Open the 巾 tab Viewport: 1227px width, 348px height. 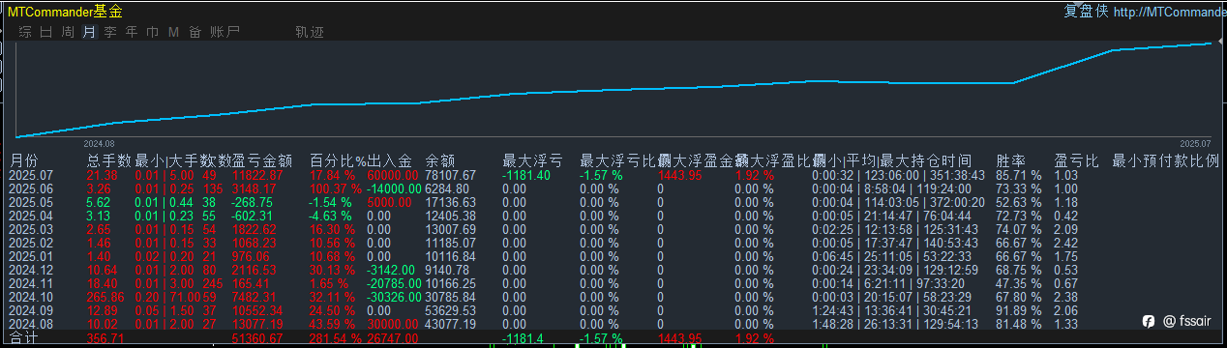(153, 32)
